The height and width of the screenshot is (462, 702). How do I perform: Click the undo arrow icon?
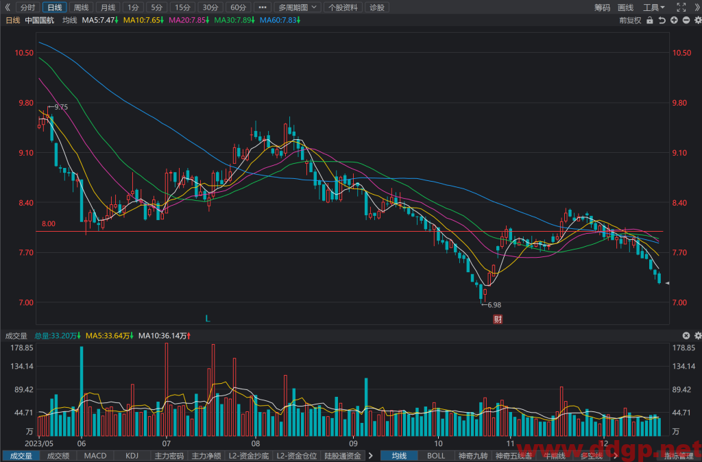662,20
